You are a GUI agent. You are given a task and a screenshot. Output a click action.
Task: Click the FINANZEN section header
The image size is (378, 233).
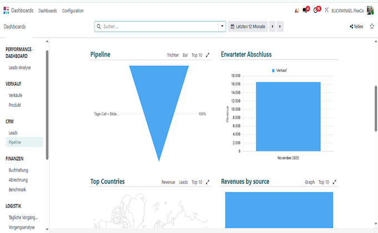pos(14,159)
